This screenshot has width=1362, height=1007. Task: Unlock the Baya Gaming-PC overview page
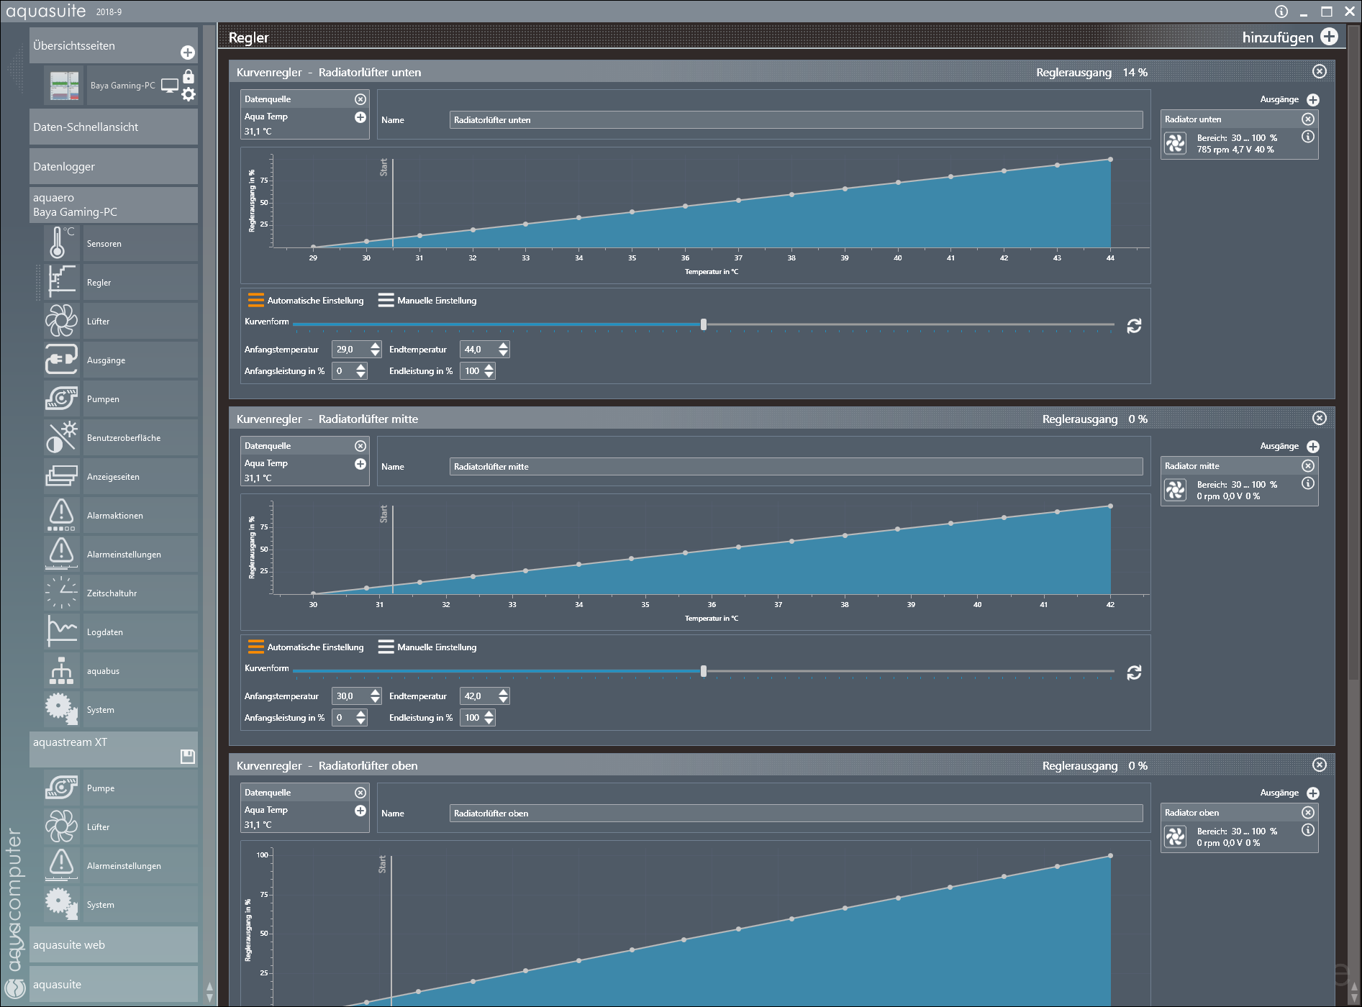point(189,76)
